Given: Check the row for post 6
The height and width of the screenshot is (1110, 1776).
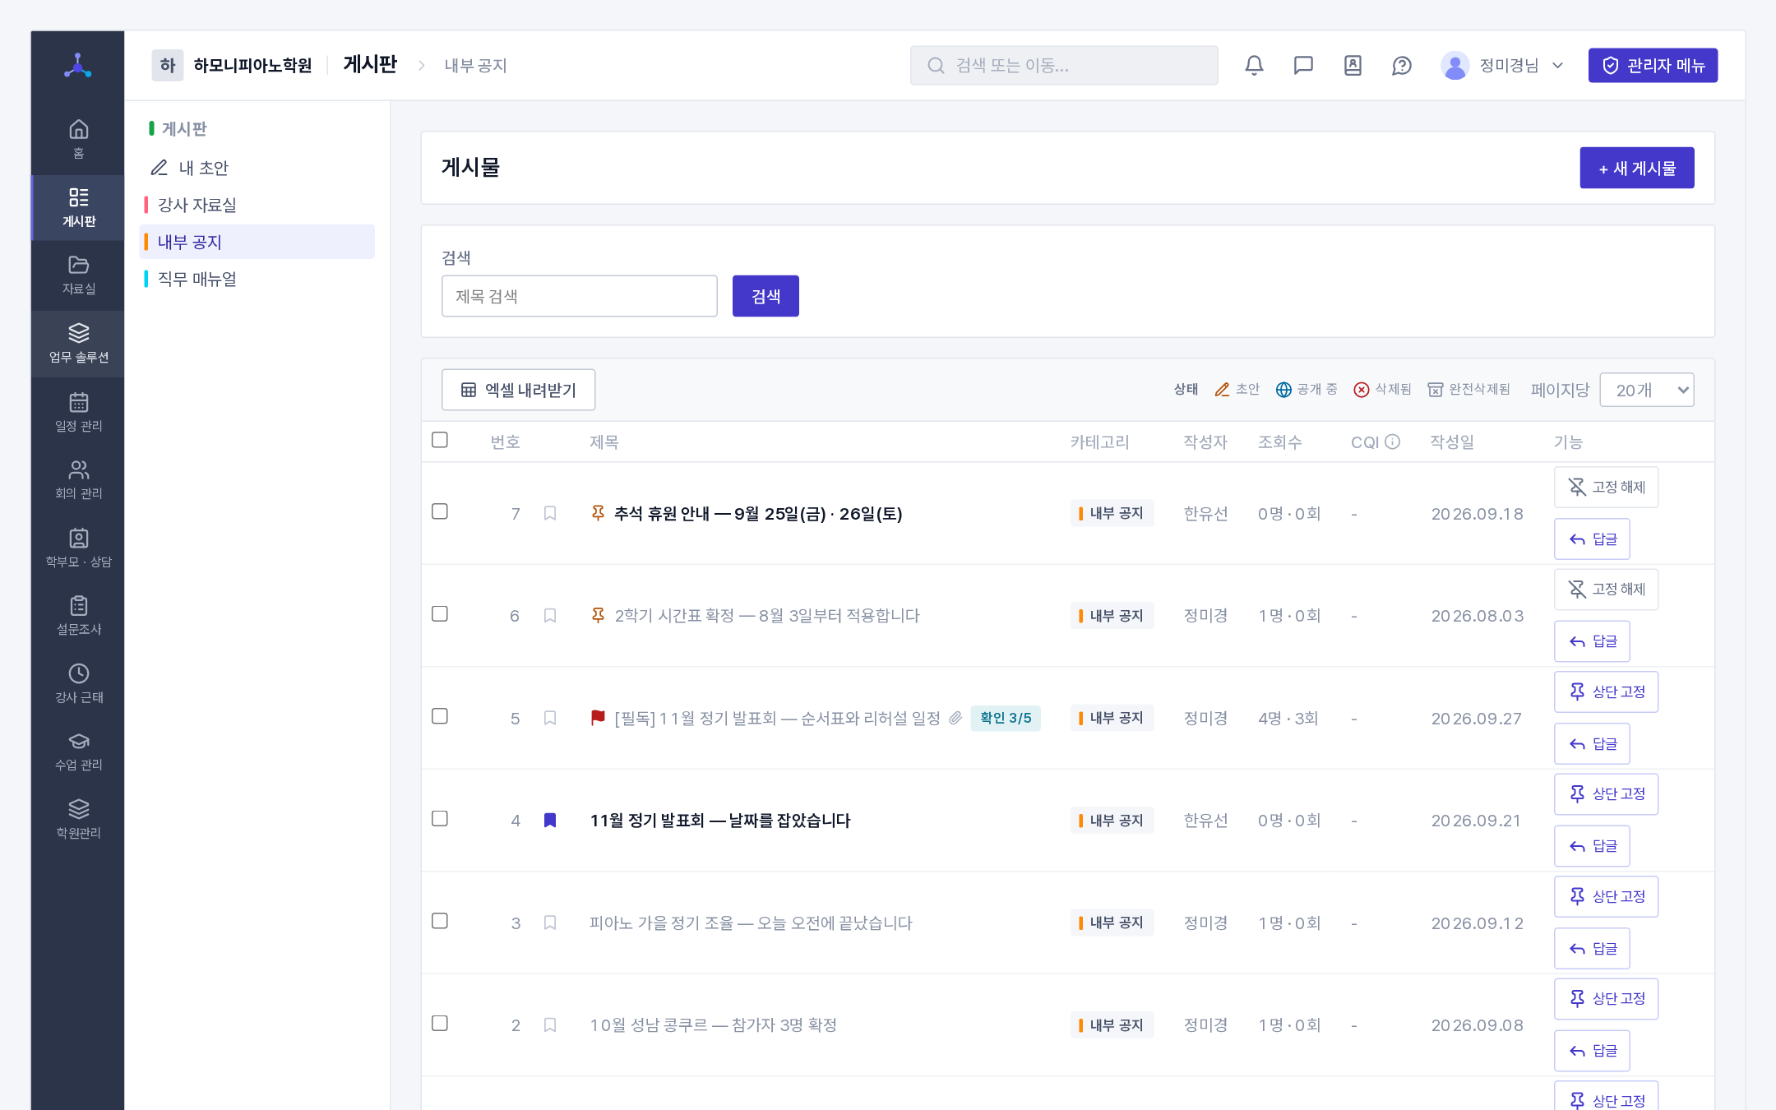Looking at the screenshot, I should [x=440, y=614].
